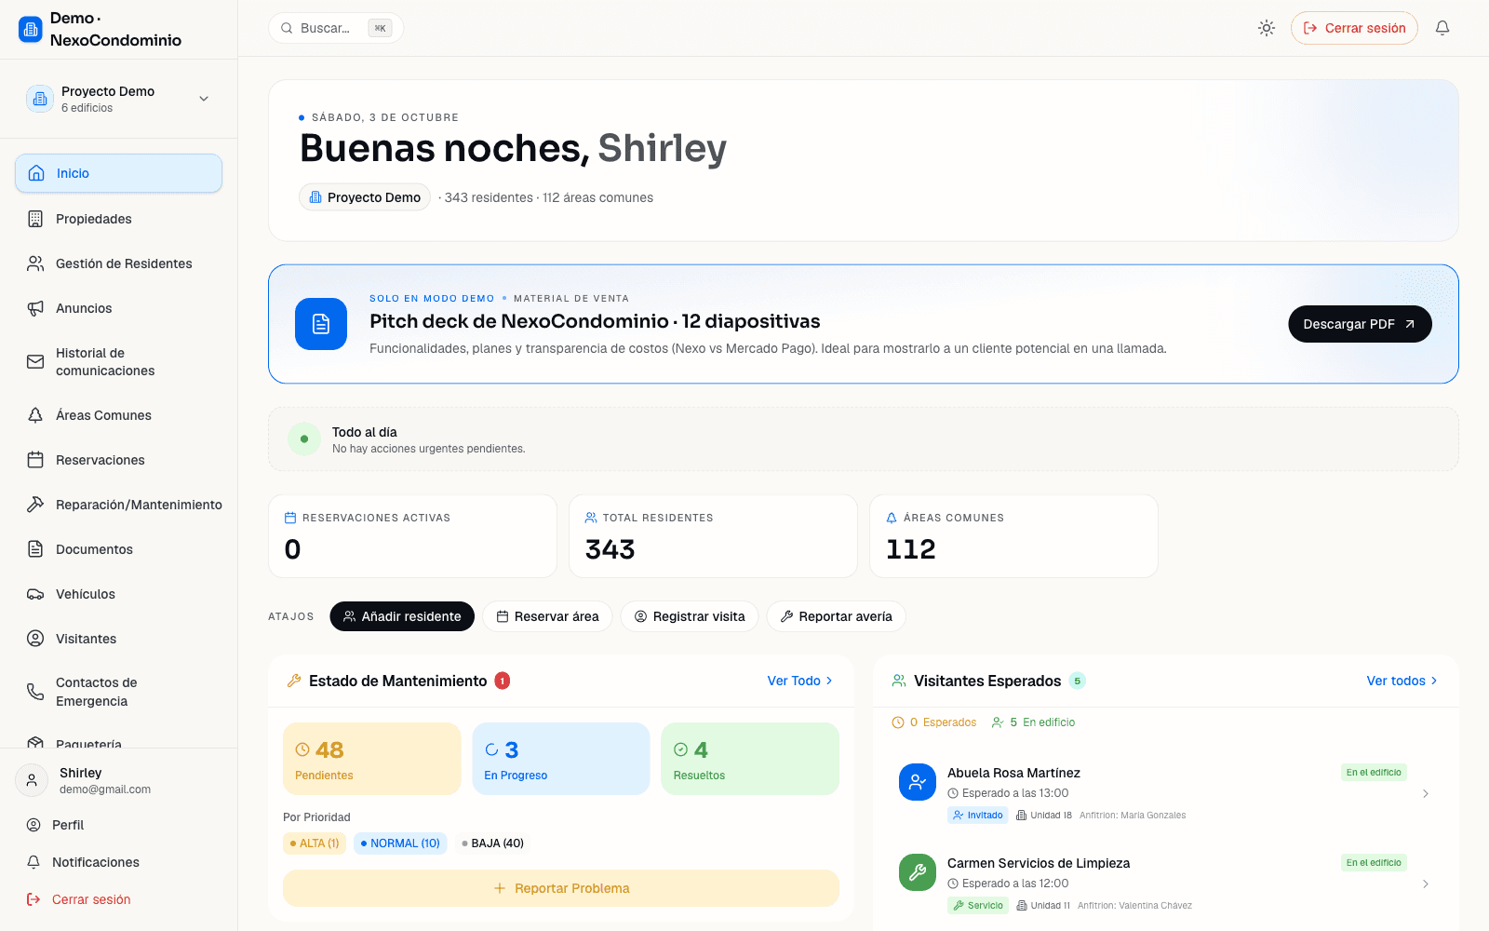Open the notifications bell in top bar

[x=1442, y=28]
